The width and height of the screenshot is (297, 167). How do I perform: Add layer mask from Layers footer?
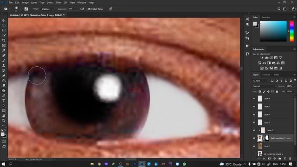coord(269,159)
